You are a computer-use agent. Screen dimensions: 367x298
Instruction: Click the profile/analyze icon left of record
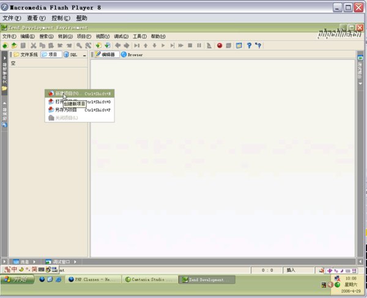point(209,46)
